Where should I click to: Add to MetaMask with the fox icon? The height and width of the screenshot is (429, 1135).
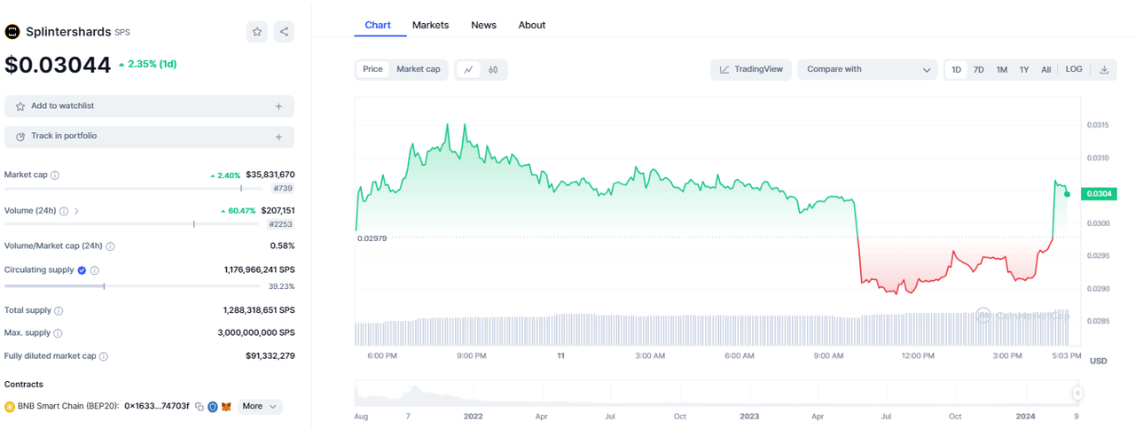[x=226, y=407]
